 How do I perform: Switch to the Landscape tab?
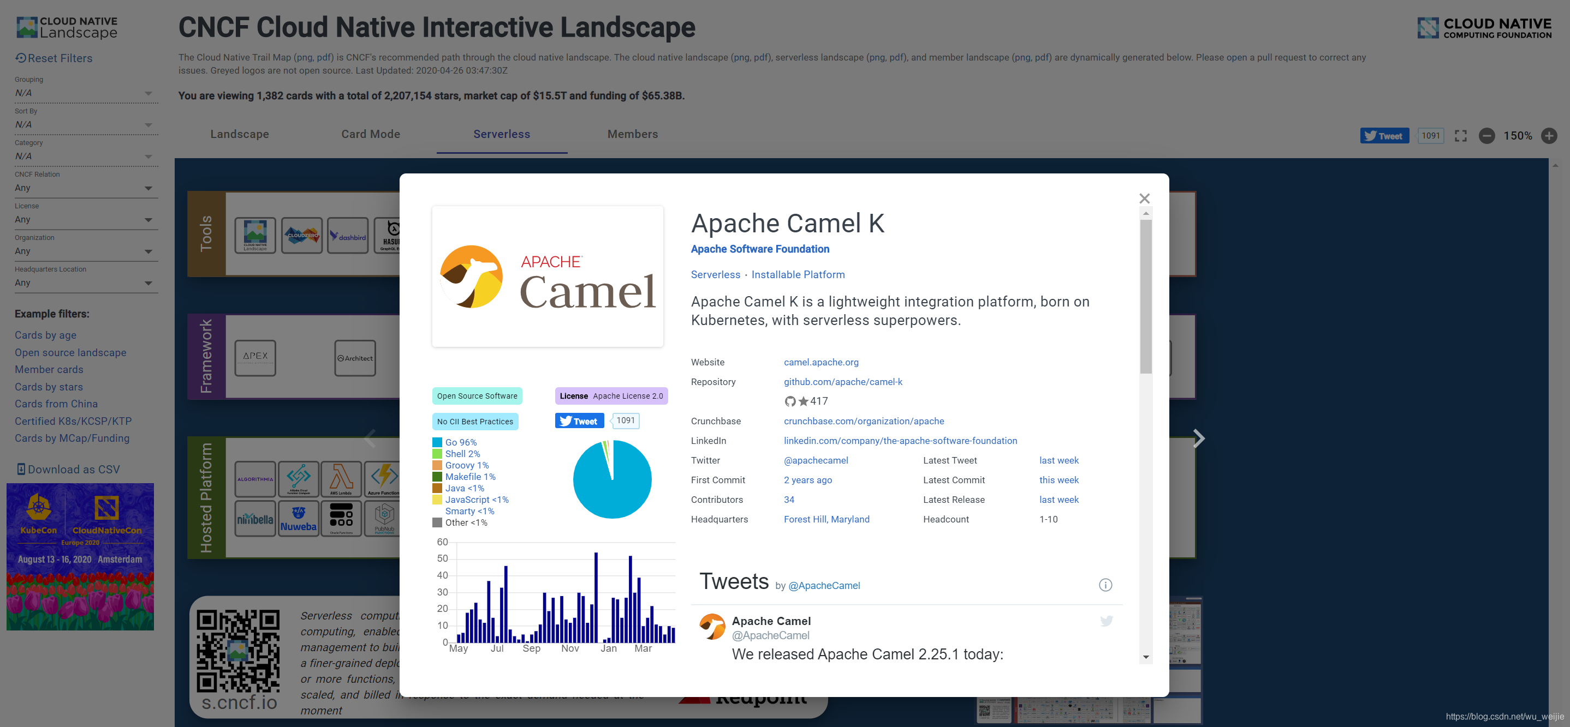click(240, 134)
